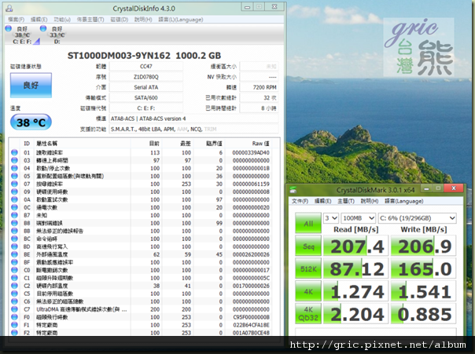Start the Seq sequential benchmark

(x=308, y=246)
